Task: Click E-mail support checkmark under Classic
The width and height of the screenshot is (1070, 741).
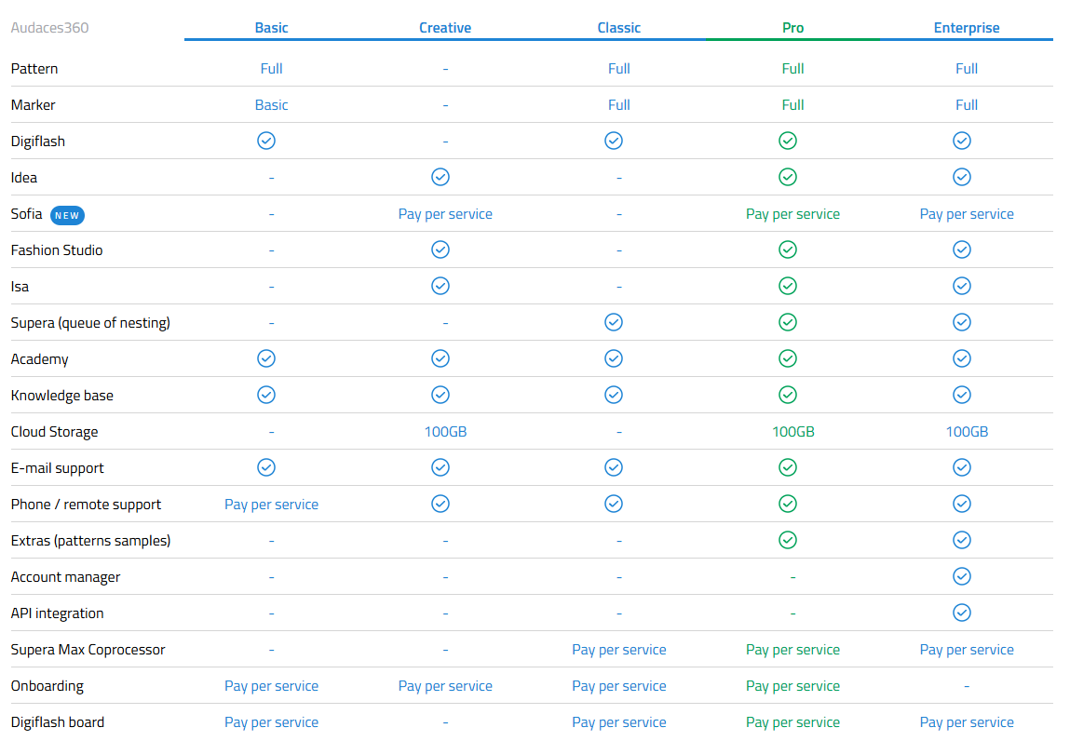Action: click(614, 467)
